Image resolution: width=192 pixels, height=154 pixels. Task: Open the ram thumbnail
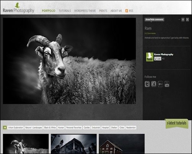(26, 144)
